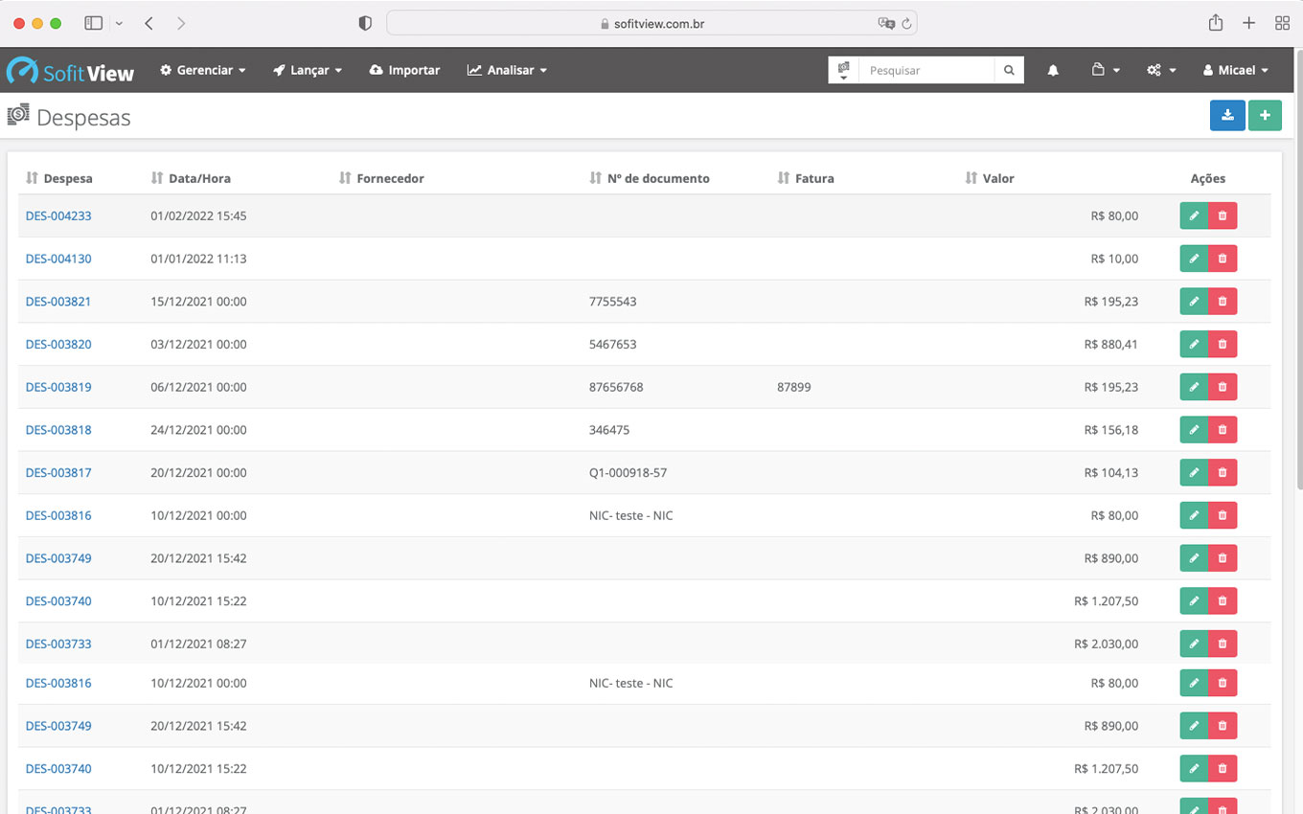Expand the Gerenciar dropdown menu

click(203, 70)
